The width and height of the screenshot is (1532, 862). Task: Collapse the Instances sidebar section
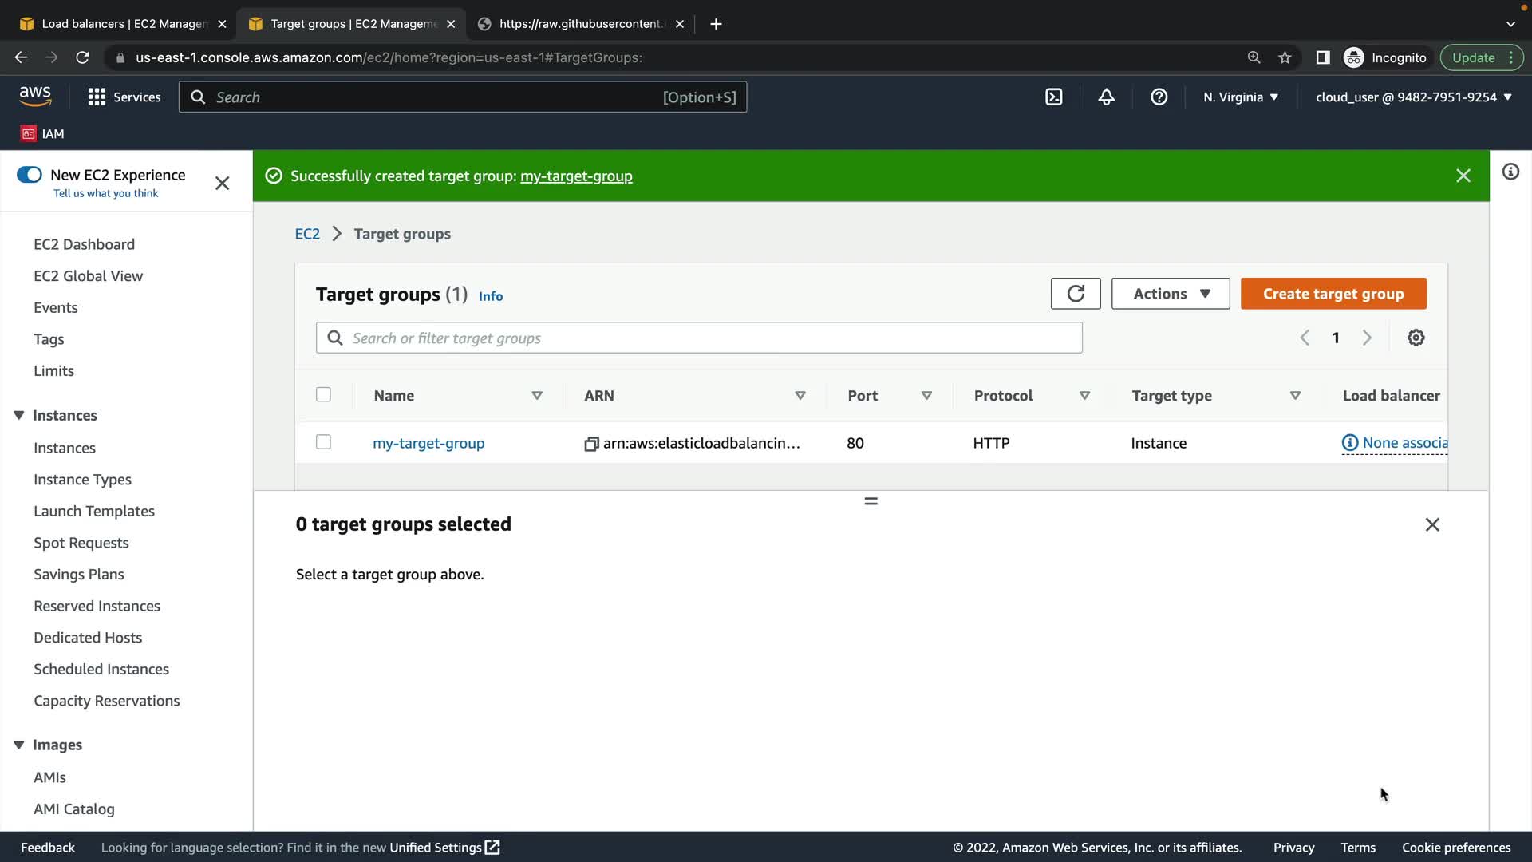19,415
